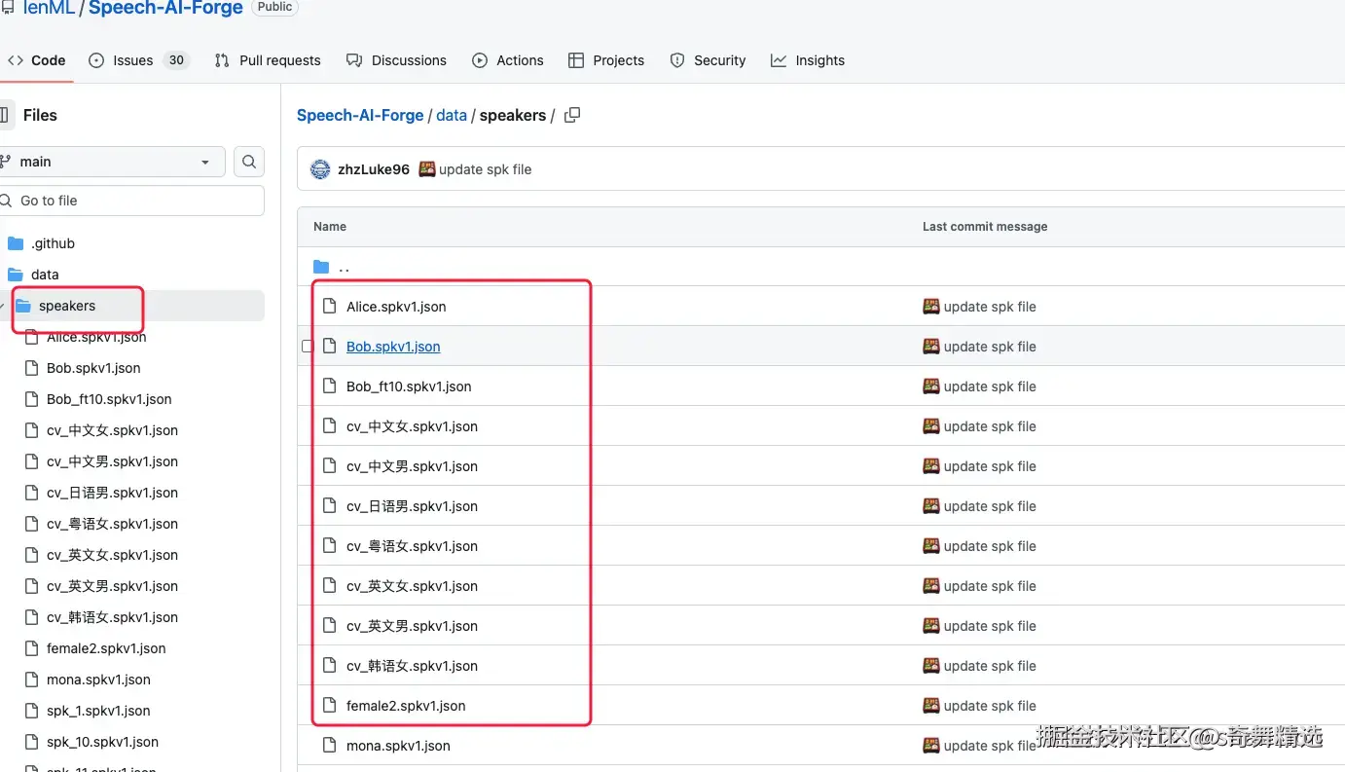Open cv_英文男.spkv1.json in file list

[x=412, y=626]
